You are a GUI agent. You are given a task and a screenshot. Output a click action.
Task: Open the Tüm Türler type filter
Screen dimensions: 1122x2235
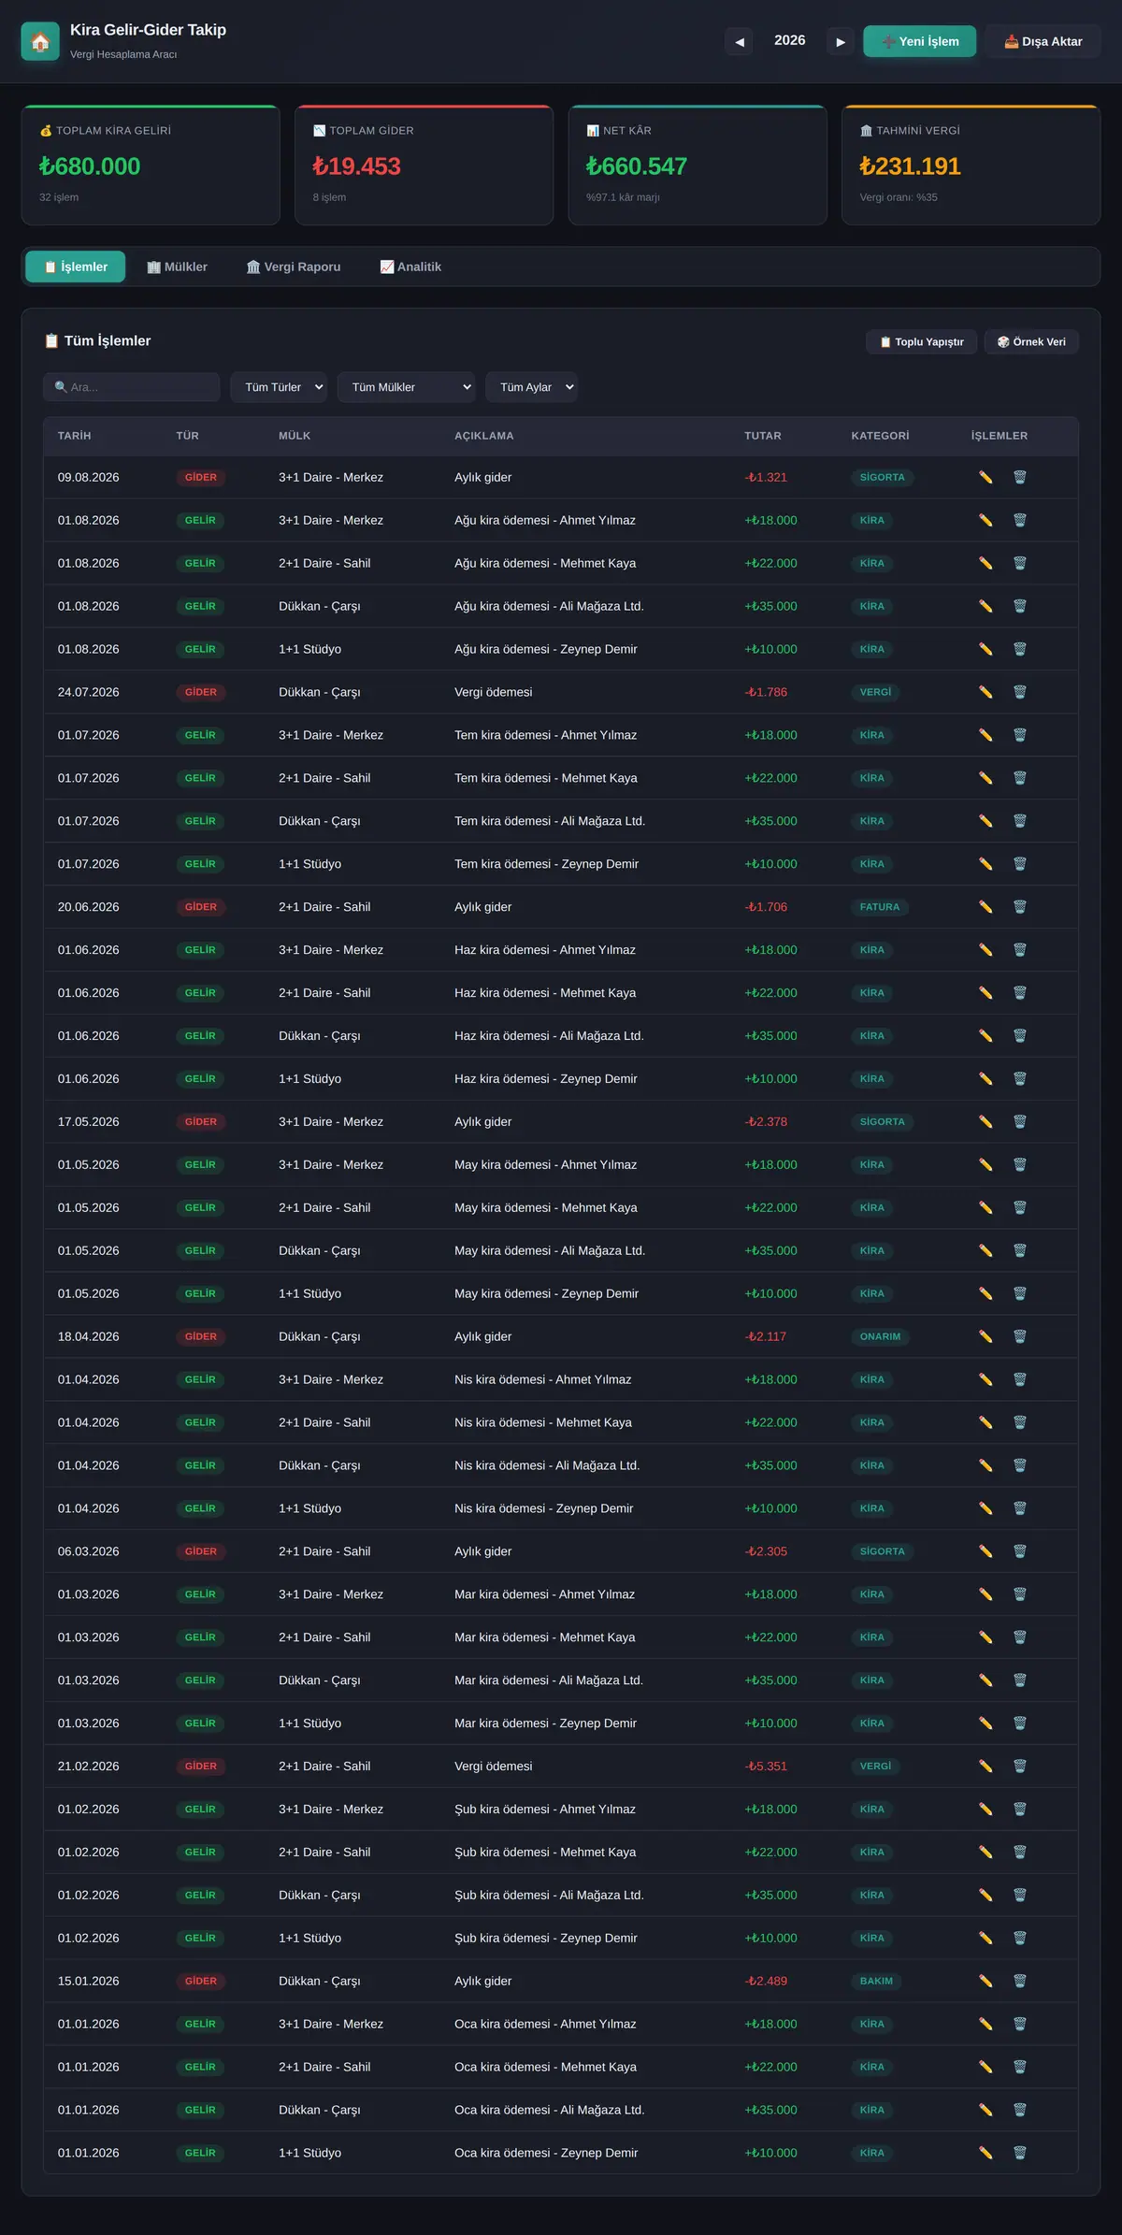279,387
